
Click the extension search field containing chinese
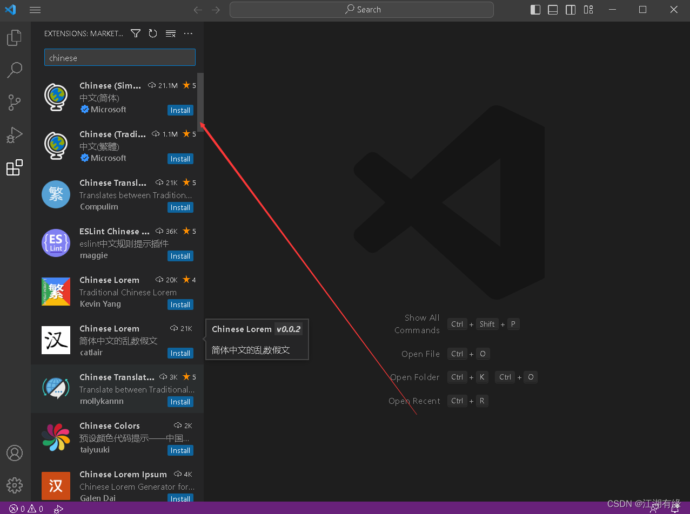120,58
